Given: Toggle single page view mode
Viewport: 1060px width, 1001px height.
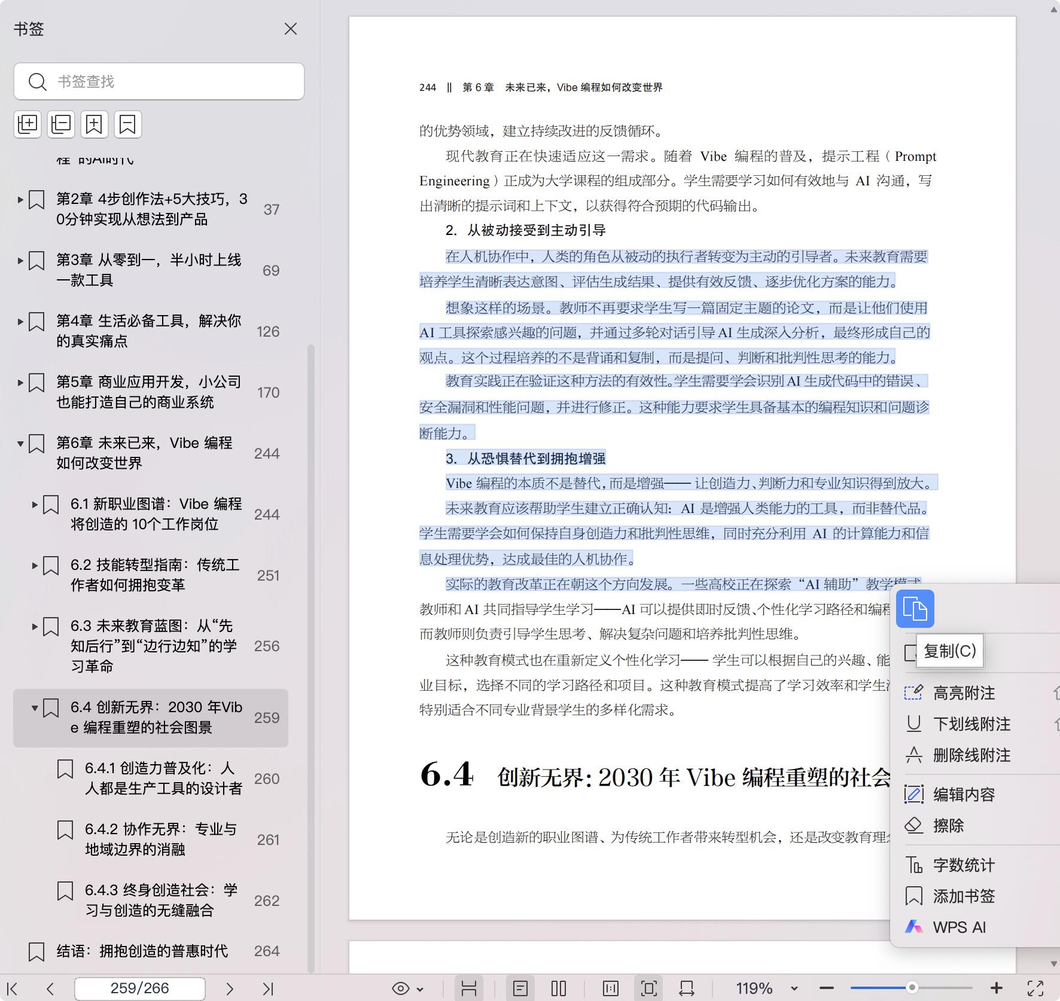Looking at the screenshot, I should [520, 988].
